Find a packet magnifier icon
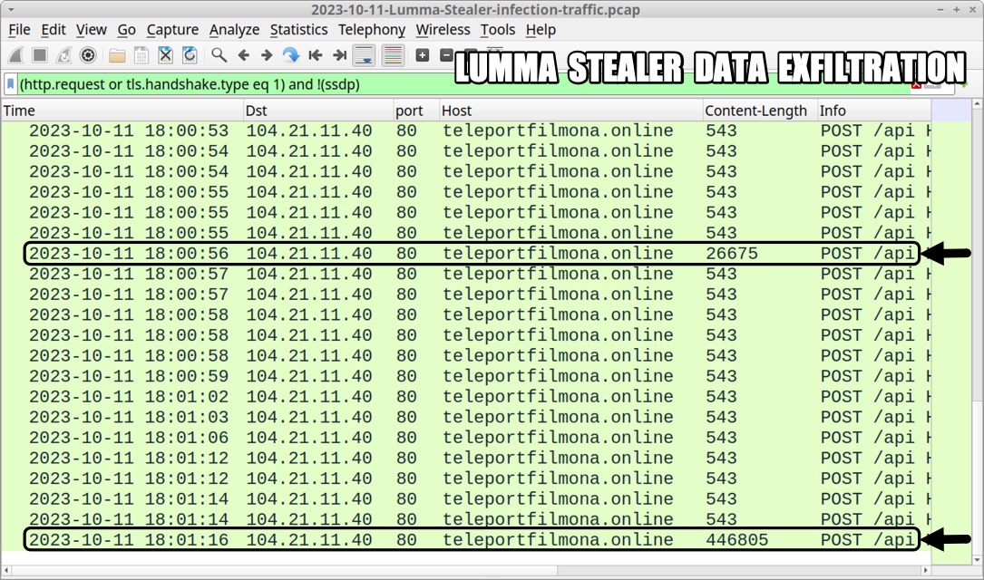This screenshot has height=580, width=984. pos(219,55)
